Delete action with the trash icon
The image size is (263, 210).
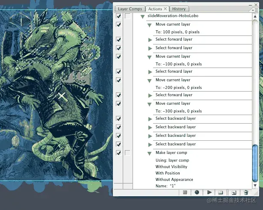[246, 192]
